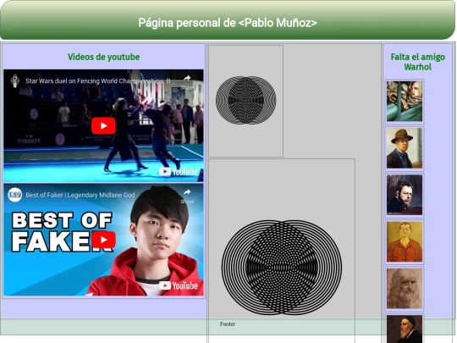Click the Footer text

click(228, 324)
